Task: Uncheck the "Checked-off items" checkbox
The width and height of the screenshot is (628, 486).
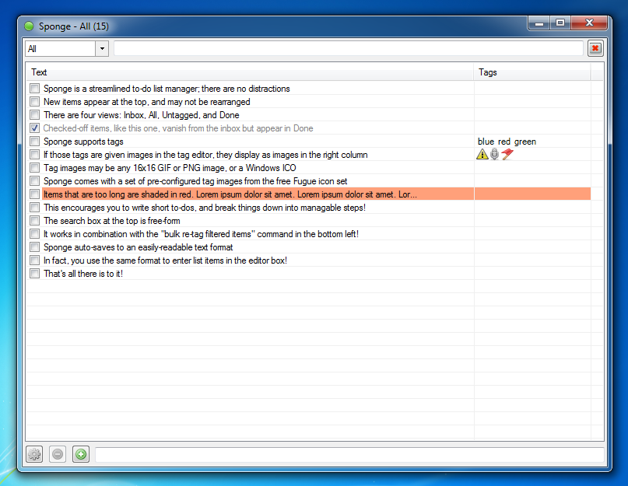Action: tap(34, 128)
